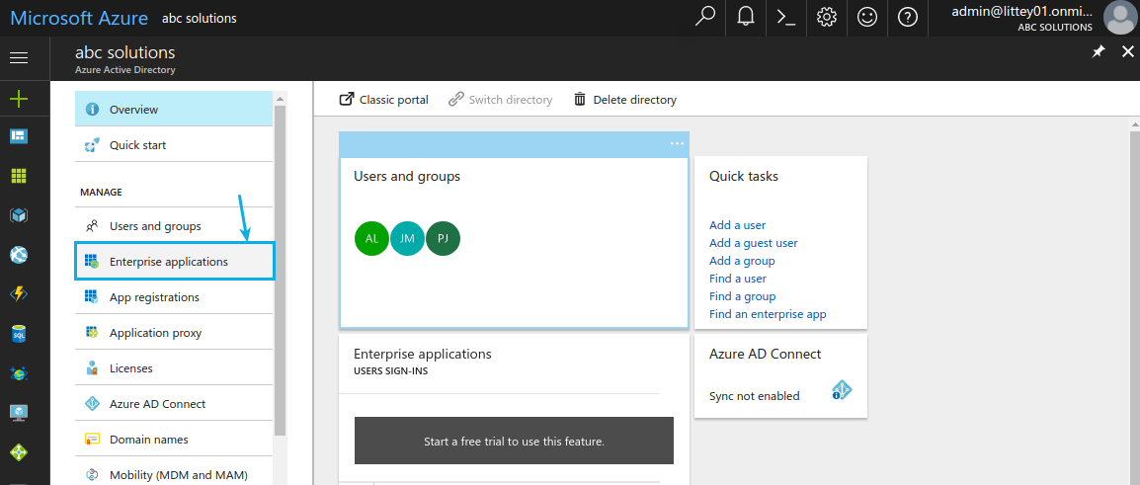Viewport: 1140px width, 485px height.
Task: Click Find an enterprise app link
Action: pos(768,314)
